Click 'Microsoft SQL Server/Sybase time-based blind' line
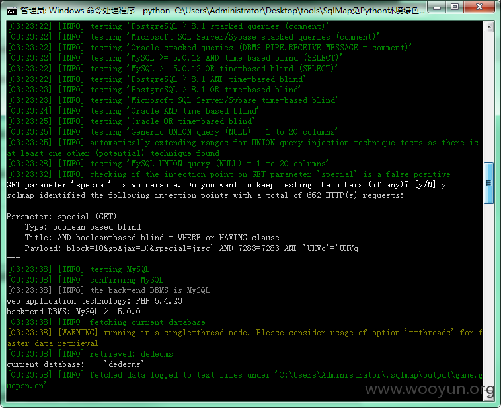This screenshot has height=408, width=501. coord(173,100)
